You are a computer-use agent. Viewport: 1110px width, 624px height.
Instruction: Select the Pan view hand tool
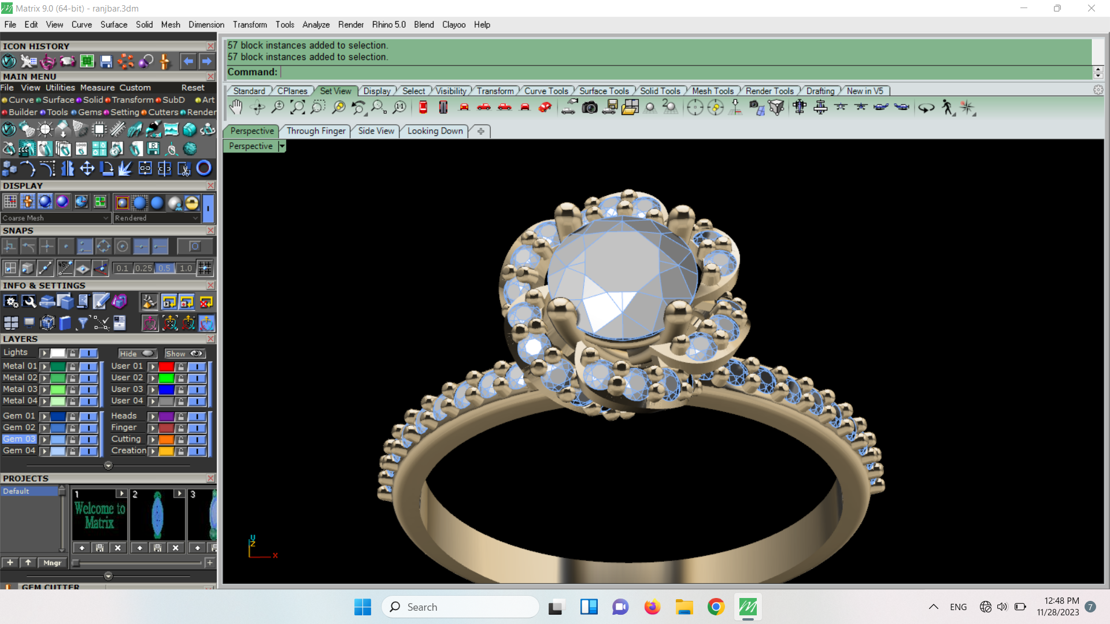click(x=236, y=107)
